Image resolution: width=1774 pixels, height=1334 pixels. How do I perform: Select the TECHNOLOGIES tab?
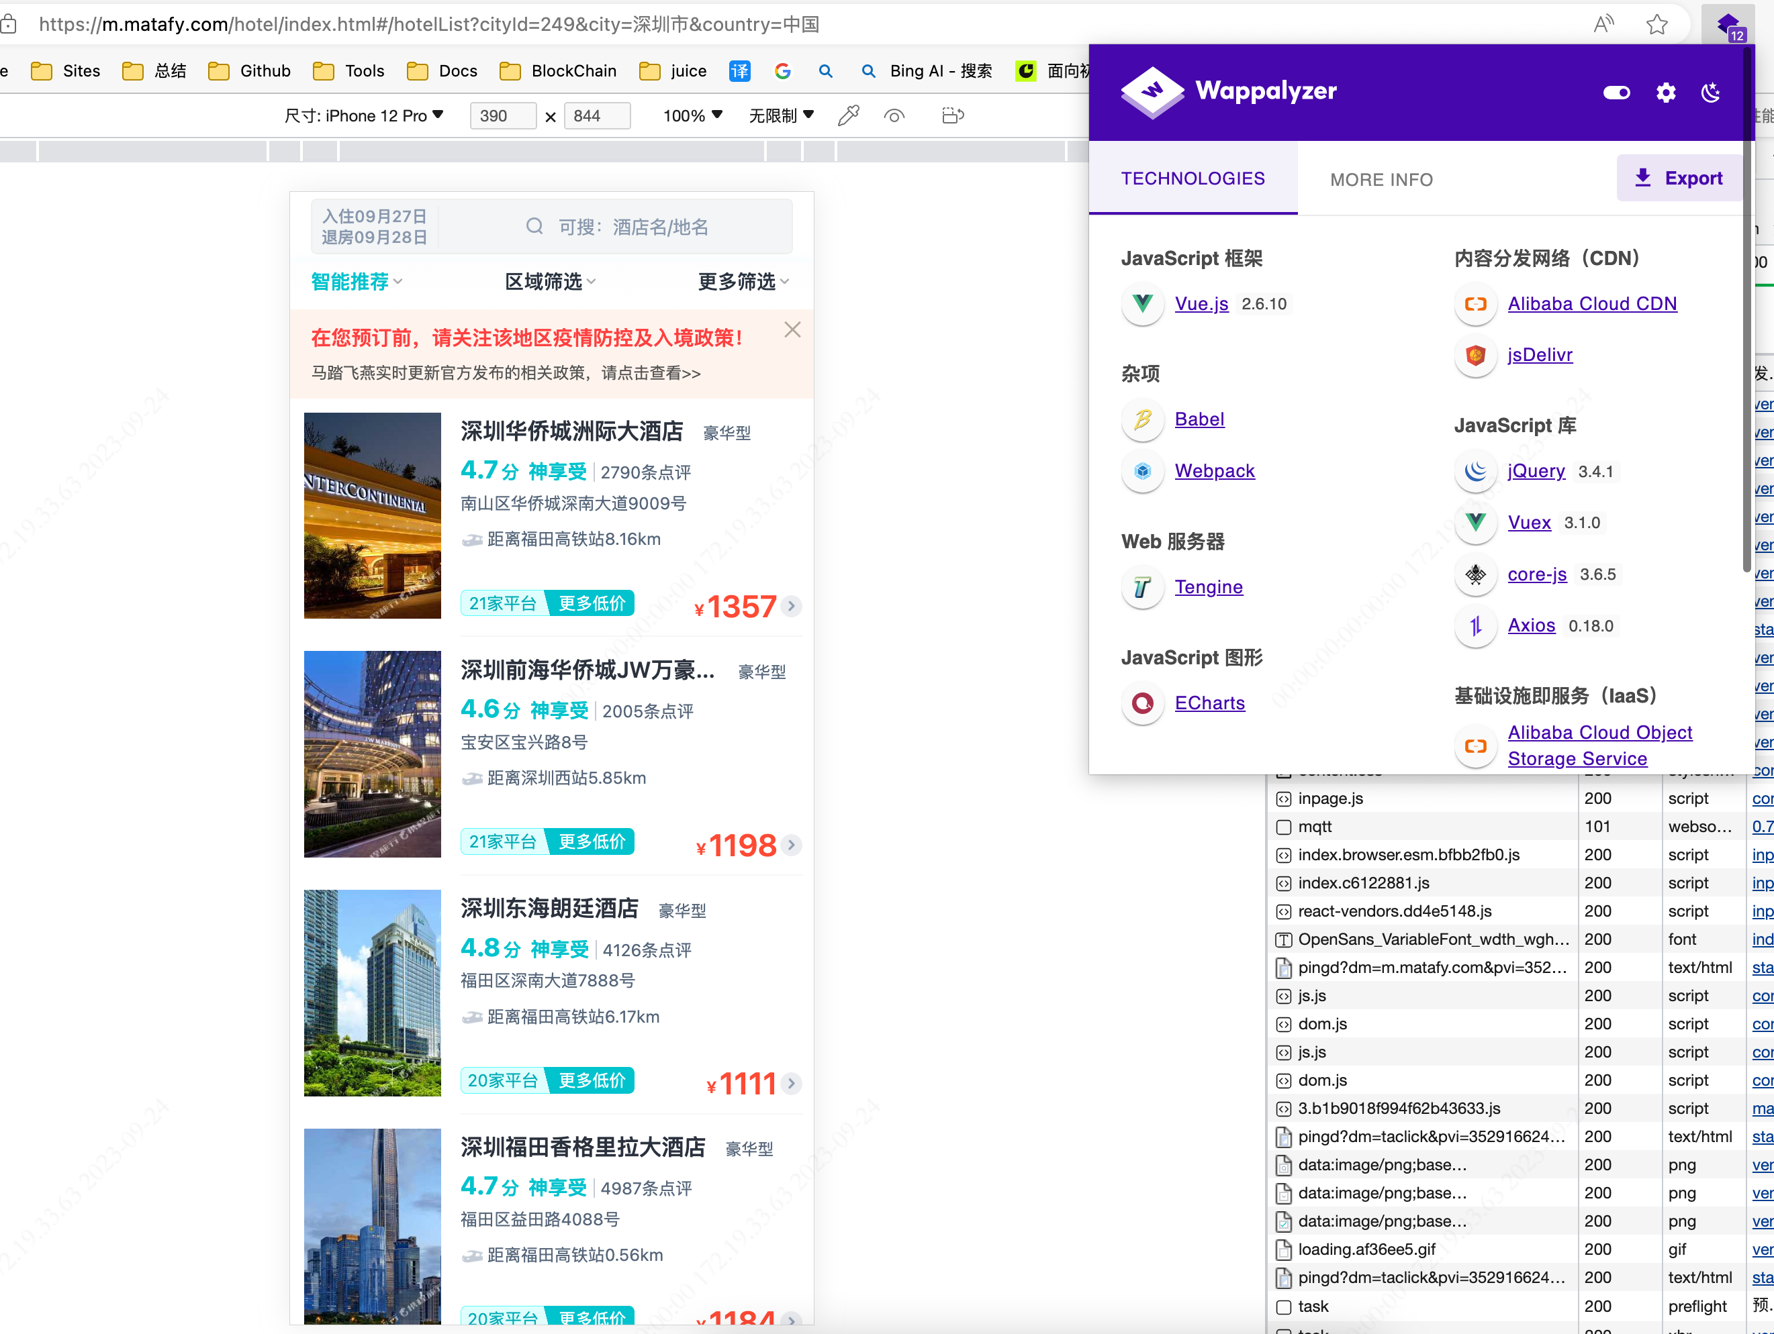tap(1192, 178)
